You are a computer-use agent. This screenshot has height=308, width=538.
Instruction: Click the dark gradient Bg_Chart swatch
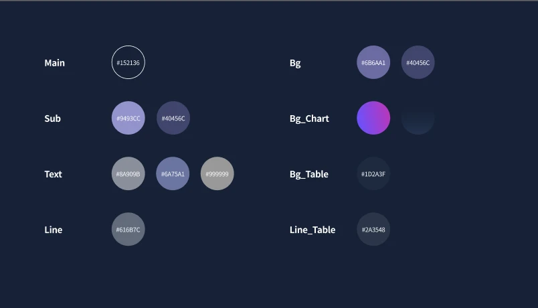(418, 118)
